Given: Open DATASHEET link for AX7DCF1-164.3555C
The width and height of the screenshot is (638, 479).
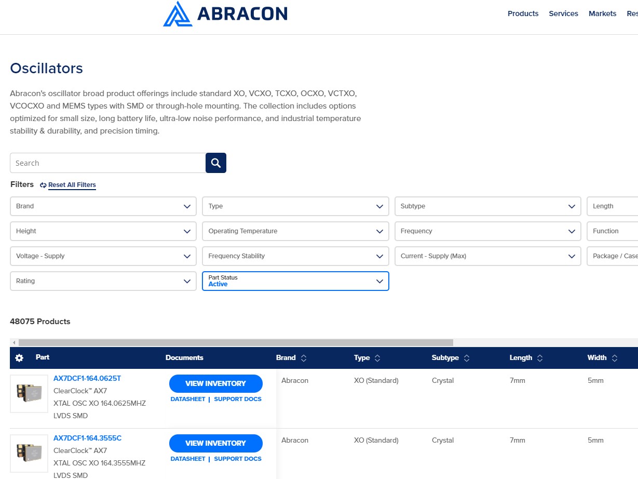Looking at the screenshot, I should [x=188, y=459].
